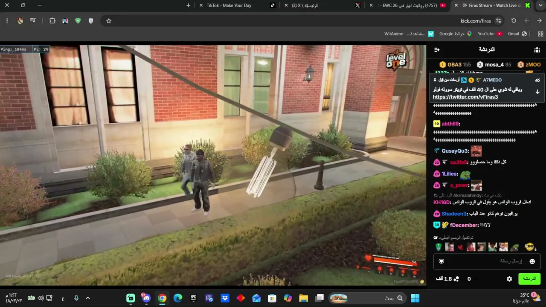Open the twitter.com/vFiras3 link
Image resolution: width=546 pixels, height=307 pixels.
pyautogui.click(x=465, y=97)
